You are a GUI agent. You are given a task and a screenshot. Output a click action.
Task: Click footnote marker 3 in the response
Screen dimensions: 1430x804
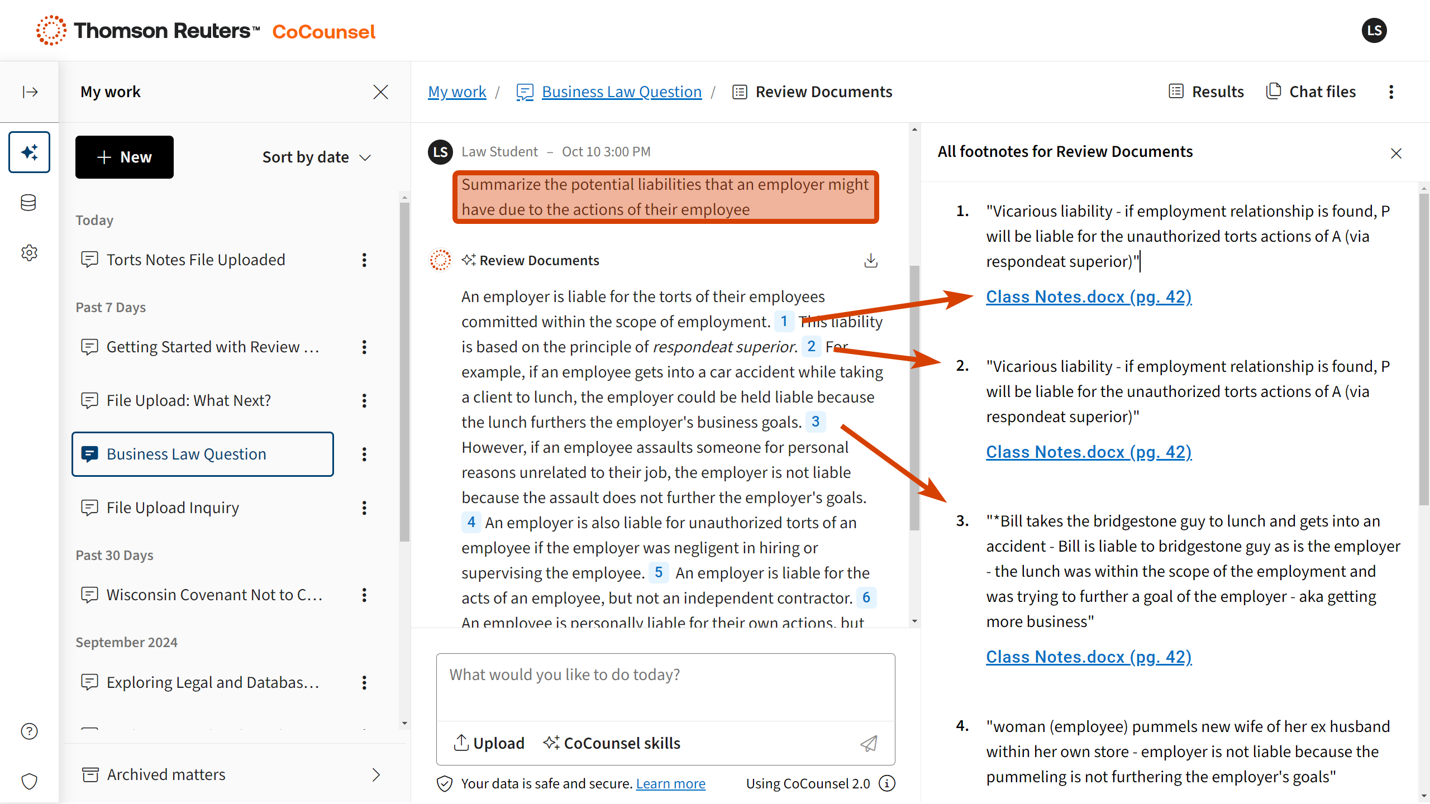815,422
